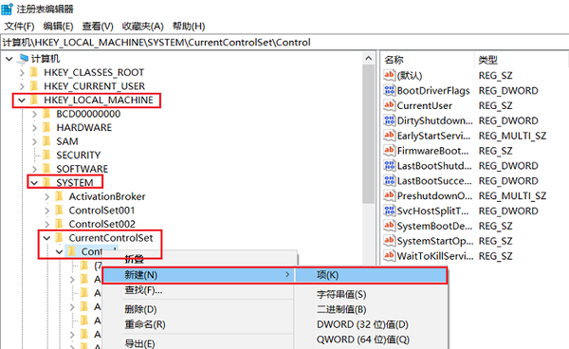Select the HKEY_CURRENT_USER folder icon

click(x=34, y=86)
